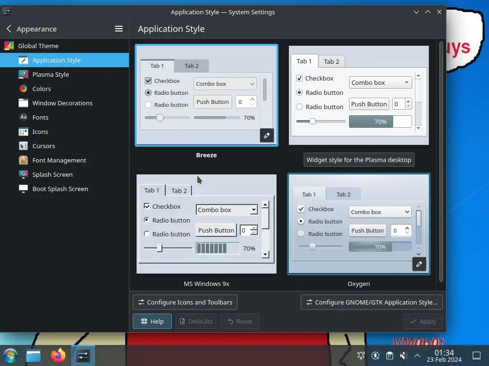The width and height of the screenshot is (489, 366).
Task: Open the updates icon in system tray
Action: pos(375,356)
